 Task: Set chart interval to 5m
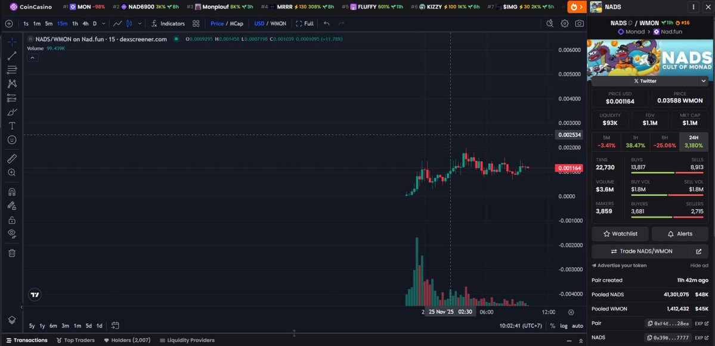click(x=49, y=24)
